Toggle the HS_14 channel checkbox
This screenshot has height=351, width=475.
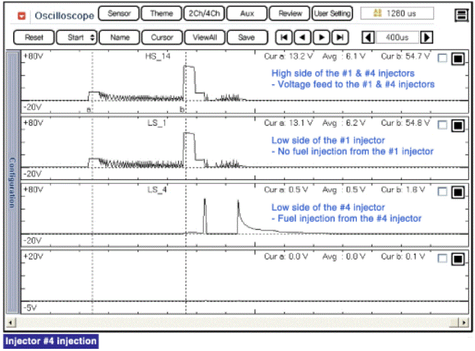click(443, 59)
